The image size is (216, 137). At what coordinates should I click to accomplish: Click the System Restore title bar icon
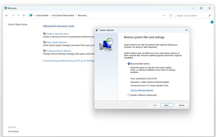[x=97, y=30]
